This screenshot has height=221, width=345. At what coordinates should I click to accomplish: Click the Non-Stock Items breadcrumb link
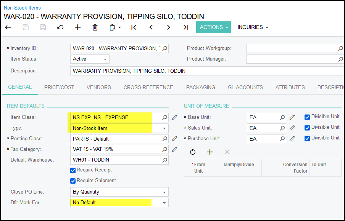22,8
